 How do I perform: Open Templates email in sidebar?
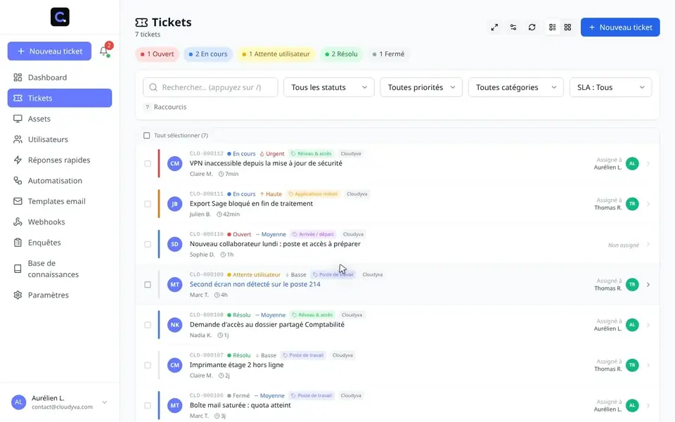60,201
